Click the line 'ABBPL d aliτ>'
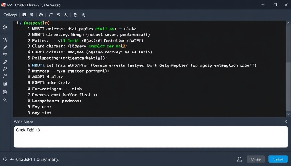 [x=45, y=77]
